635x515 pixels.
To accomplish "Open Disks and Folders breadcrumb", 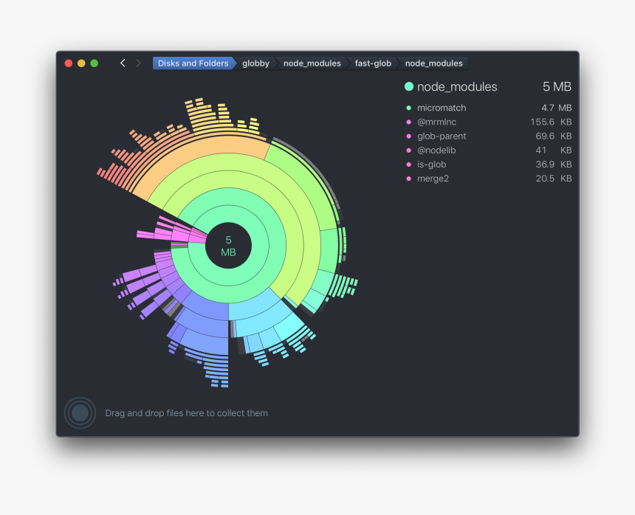I will [x=193, y=63].
